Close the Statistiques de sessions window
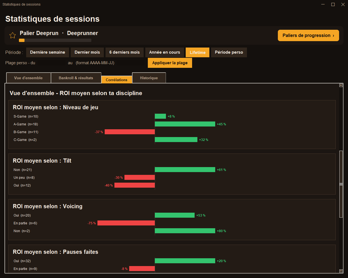Screen dimensions: 348x278 343,4
